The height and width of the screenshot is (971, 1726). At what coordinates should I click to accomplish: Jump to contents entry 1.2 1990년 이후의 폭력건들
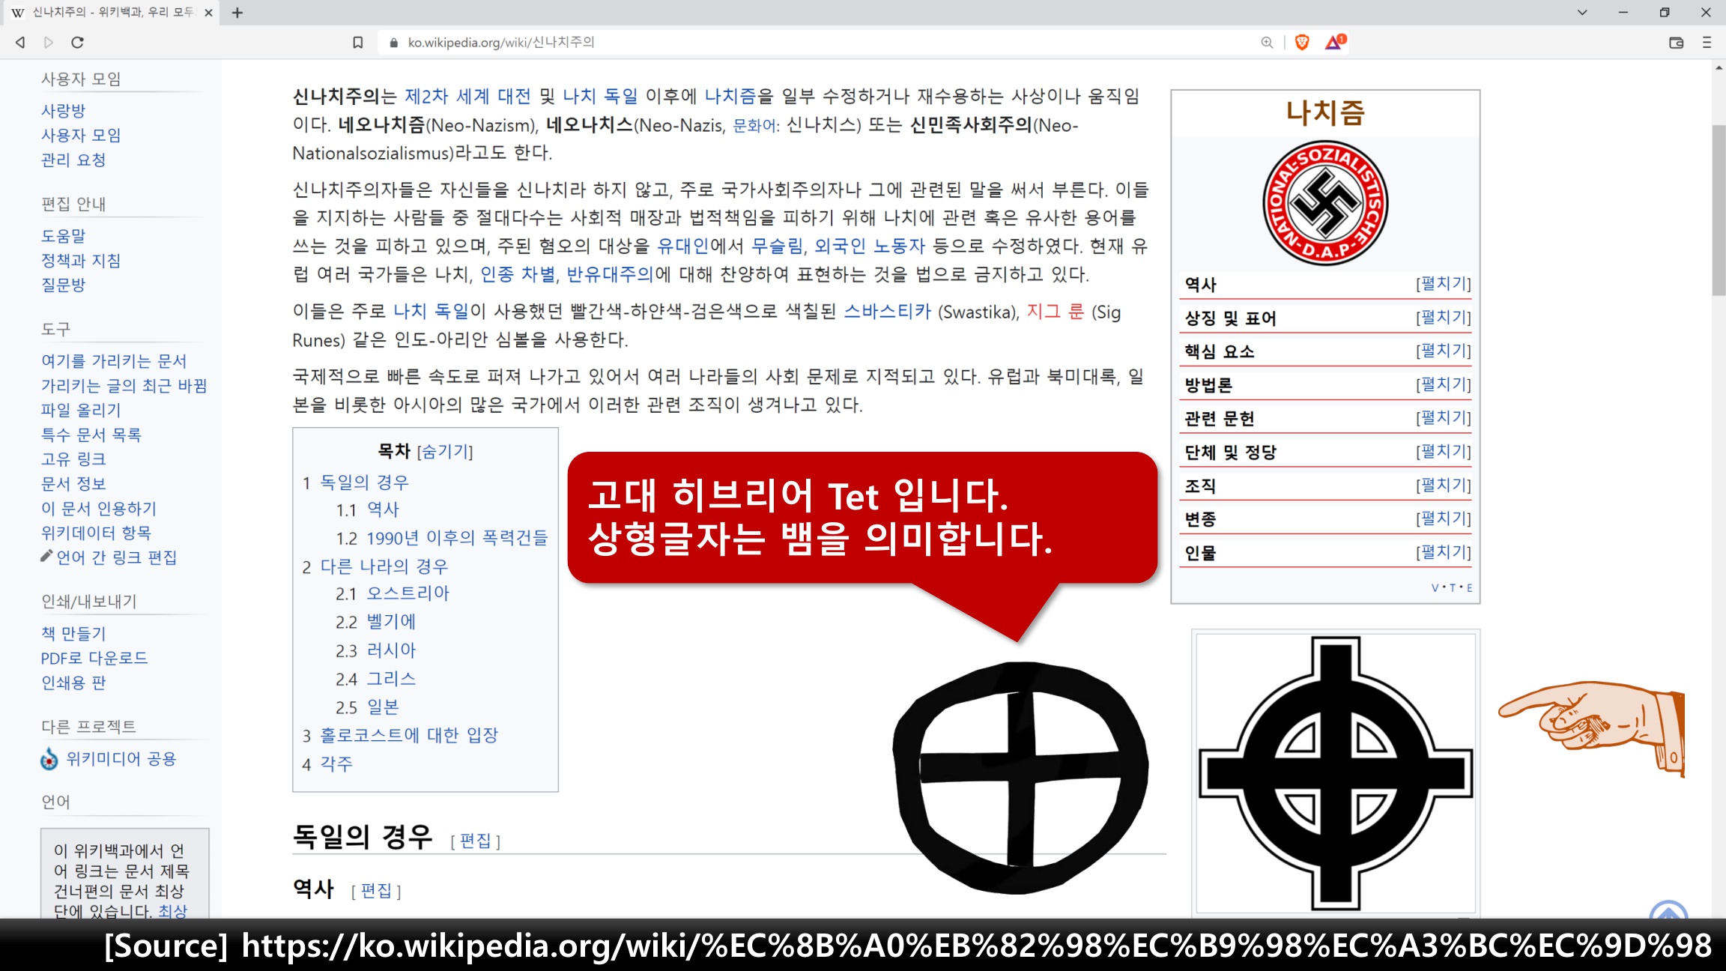click(x=457, y=538)
